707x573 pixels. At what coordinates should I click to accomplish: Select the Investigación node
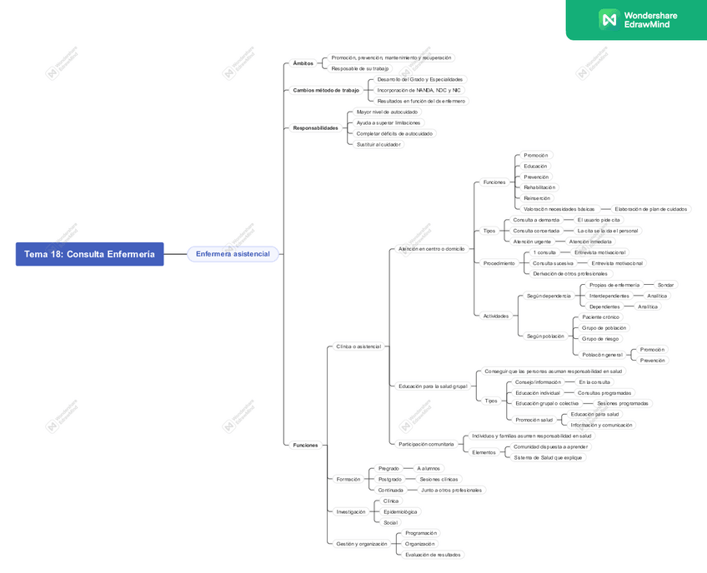tap(351, 511)
